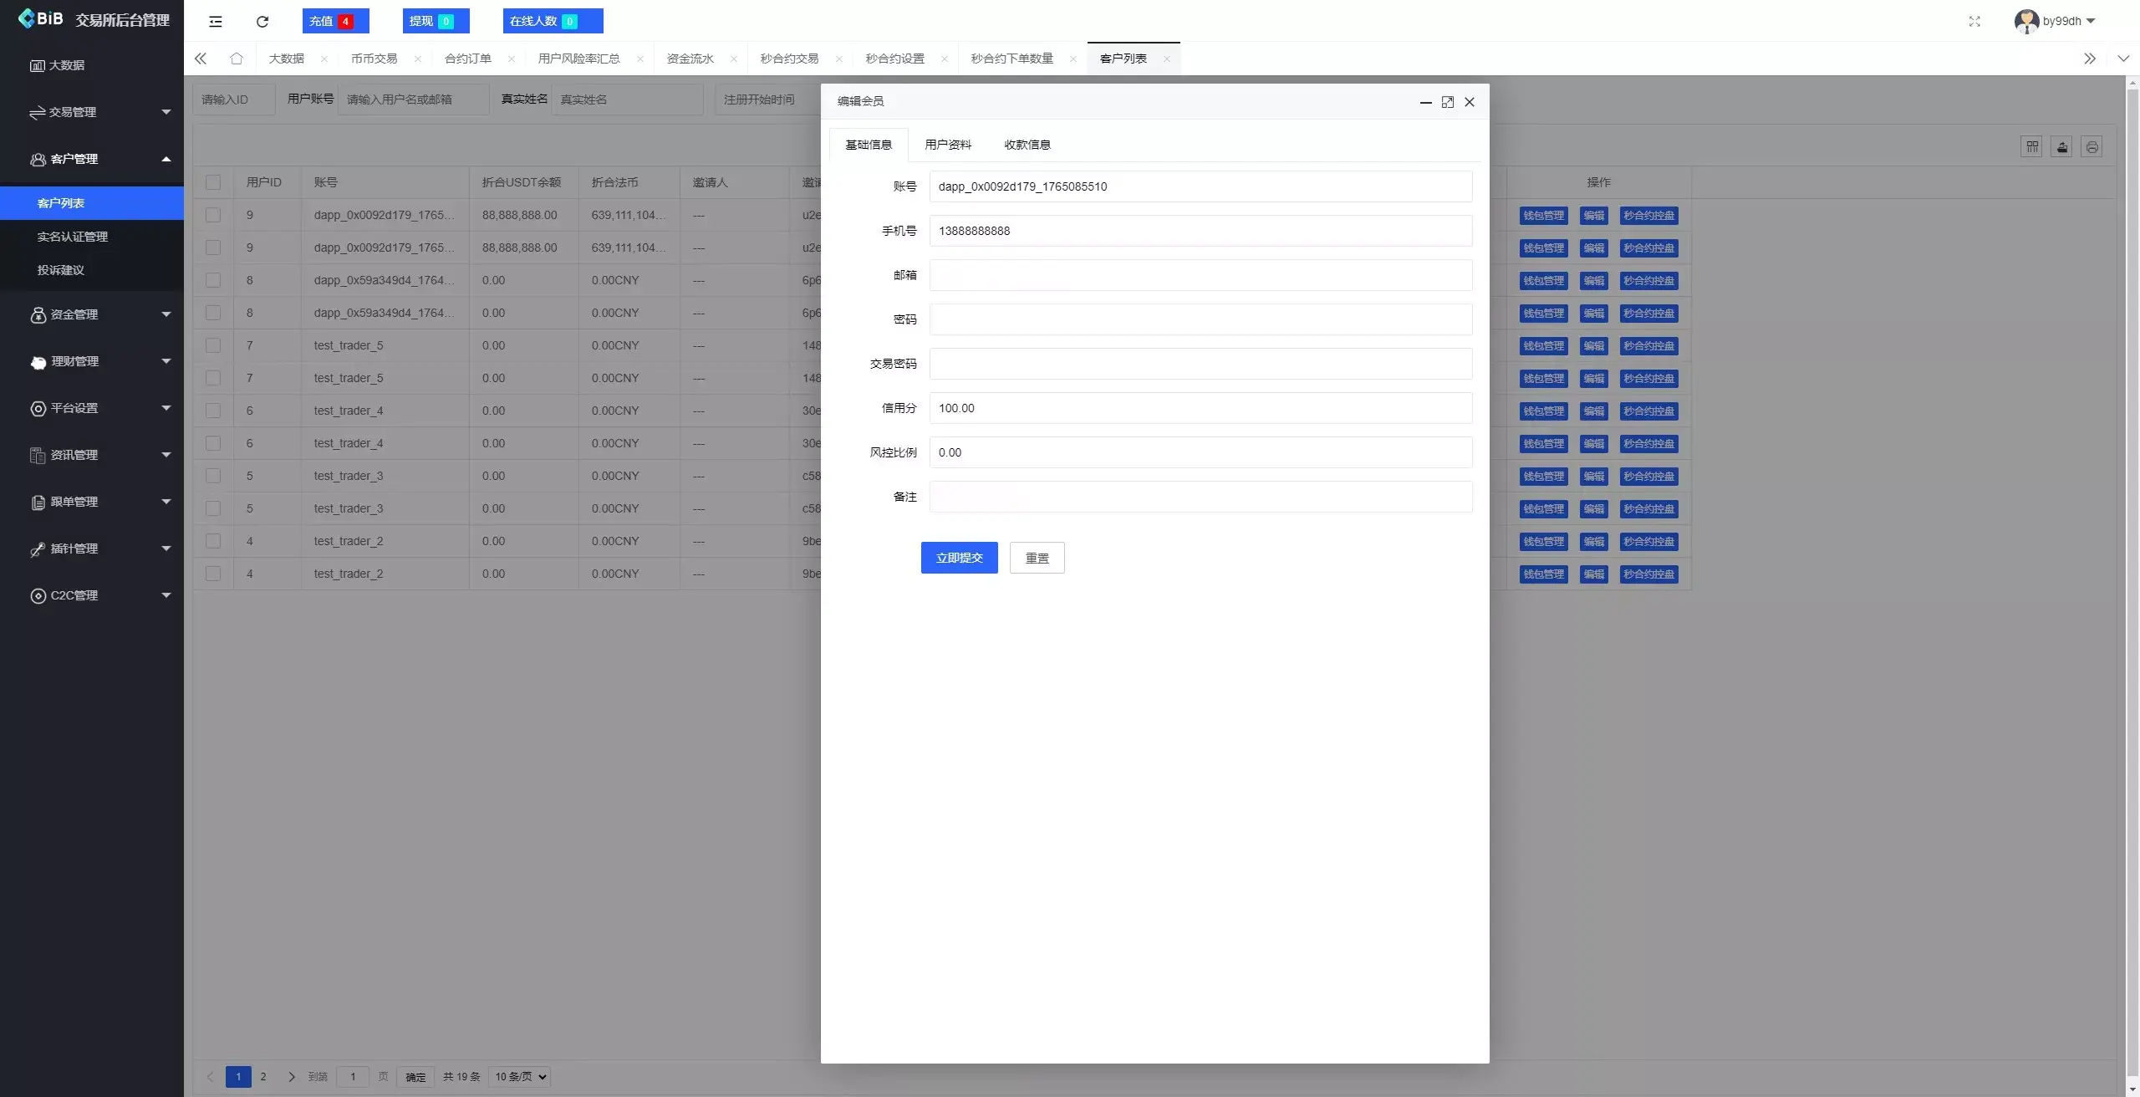Check the checkbox for test_trader_2 row
Viewport: 2140px width, 1097px height.
(x=213, y=541)
